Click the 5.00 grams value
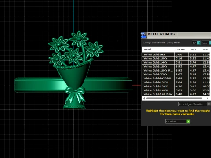This screenshot has height=158, width=211. click(x=179, y=54)
